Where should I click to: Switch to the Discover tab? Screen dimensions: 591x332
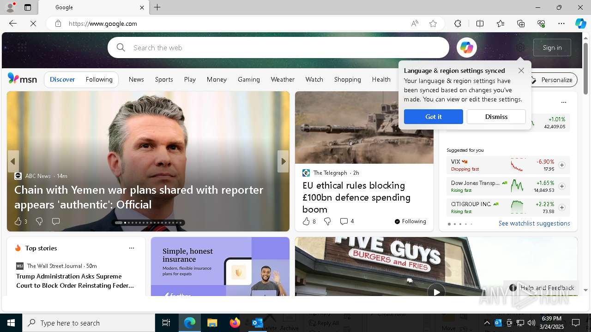pos(62,79)
